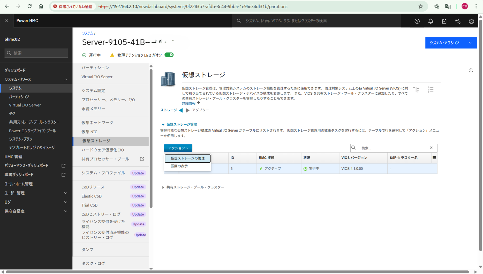Image resolution: width=483 pixels, height=274 pixels.
Task: Open the システム・アクション dropdown
Action: 451,43
